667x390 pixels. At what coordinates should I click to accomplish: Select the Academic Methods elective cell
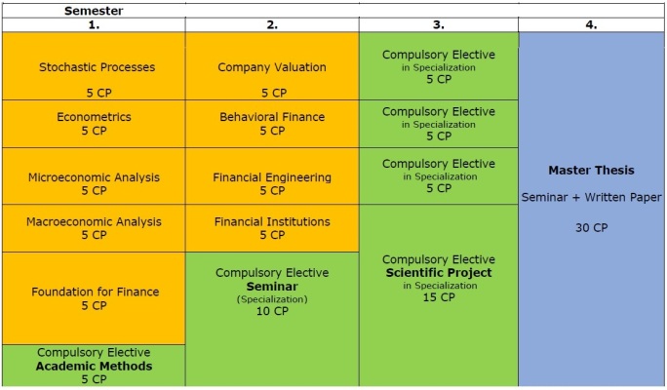(95, 366)
